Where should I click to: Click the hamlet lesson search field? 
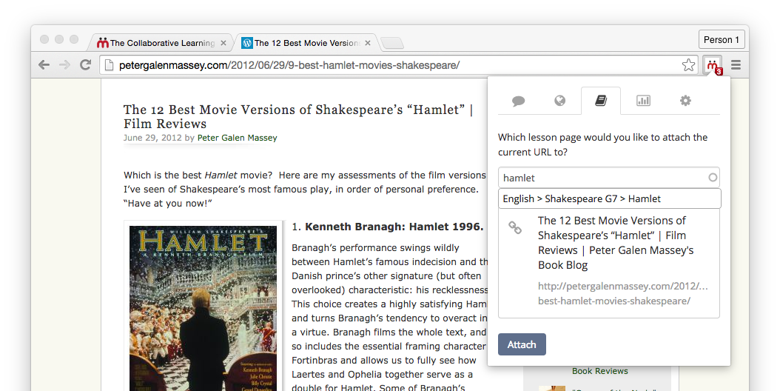pyautogui.click(x=609, y=178)
